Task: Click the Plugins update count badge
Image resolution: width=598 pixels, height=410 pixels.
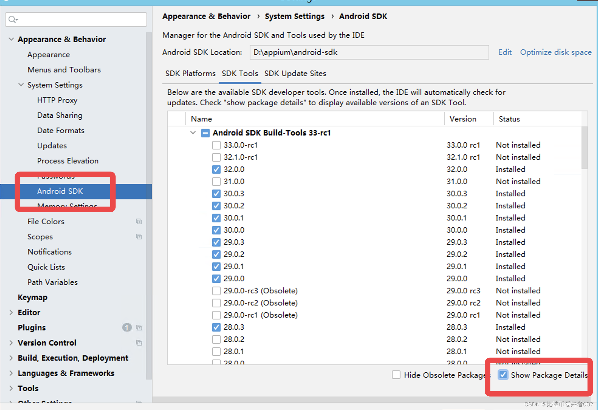Action: coord(127,327)
